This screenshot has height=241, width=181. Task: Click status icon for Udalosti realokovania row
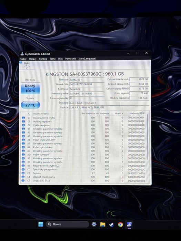[23, 177]
